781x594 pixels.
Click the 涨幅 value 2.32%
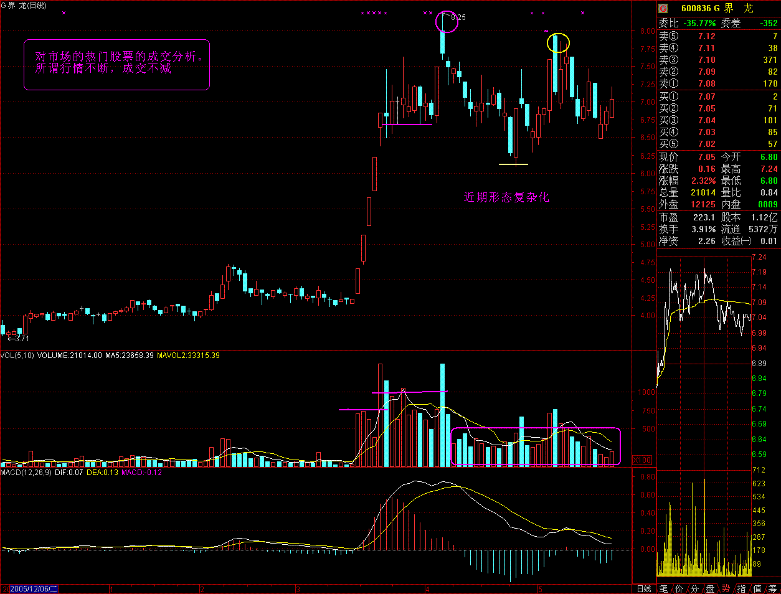pyautogui.click(x=703, y=181)
